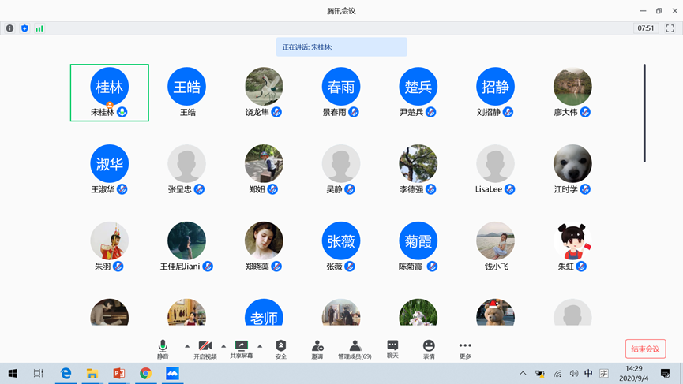
Task: Expand video options arrow
Action: [223, 346]
